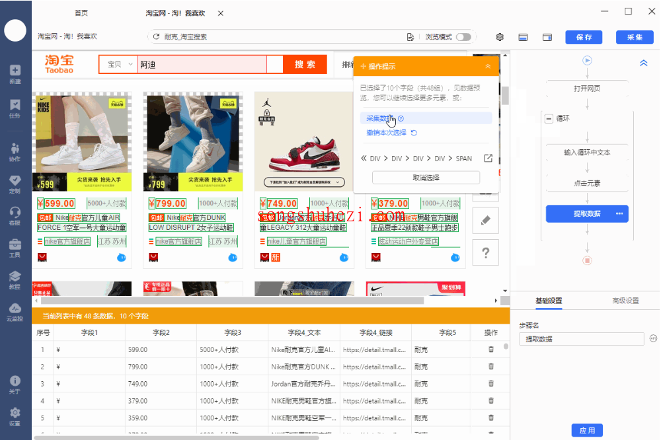The height and width of the screenshot is (440, 661).
Task: Click the pencil edit tool icon
Action: [x=486, y=221]
